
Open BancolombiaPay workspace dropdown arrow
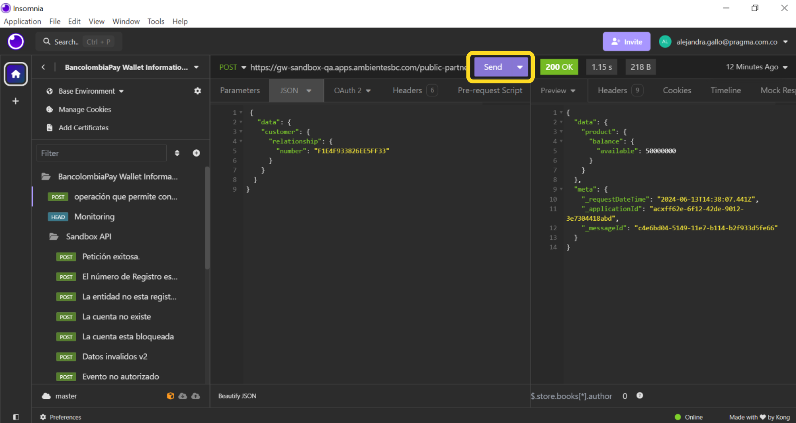click(x=196, y=67)
